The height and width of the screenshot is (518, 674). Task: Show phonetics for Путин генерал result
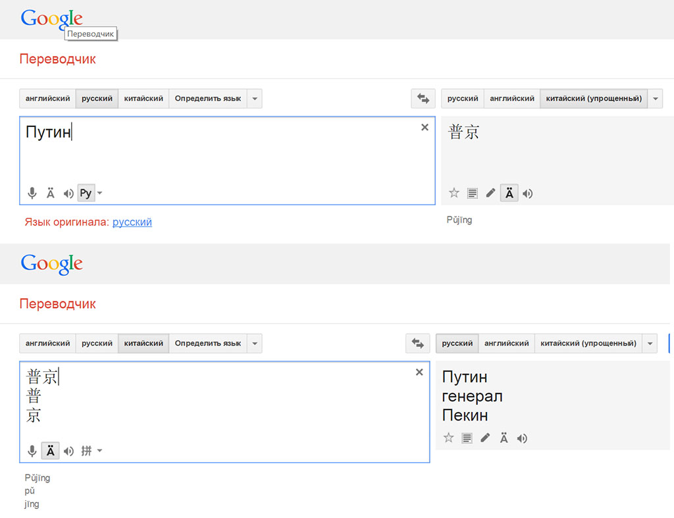coord(504,438)
